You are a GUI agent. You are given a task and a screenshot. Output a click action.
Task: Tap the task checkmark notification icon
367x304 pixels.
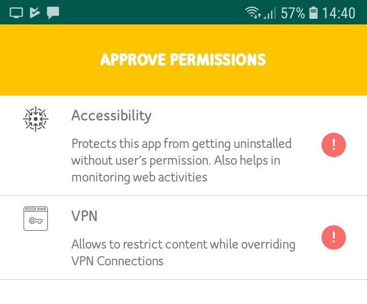point(35,13)
